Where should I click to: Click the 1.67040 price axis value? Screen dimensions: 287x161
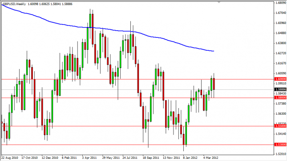point(281,13)
